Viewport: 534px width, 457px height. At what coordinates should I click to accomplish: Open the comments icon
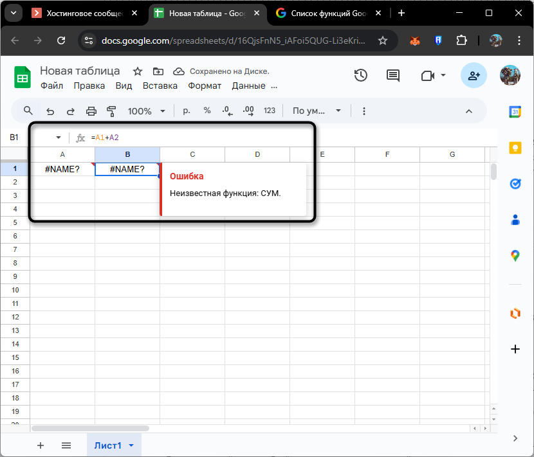[x=393, y=75]
